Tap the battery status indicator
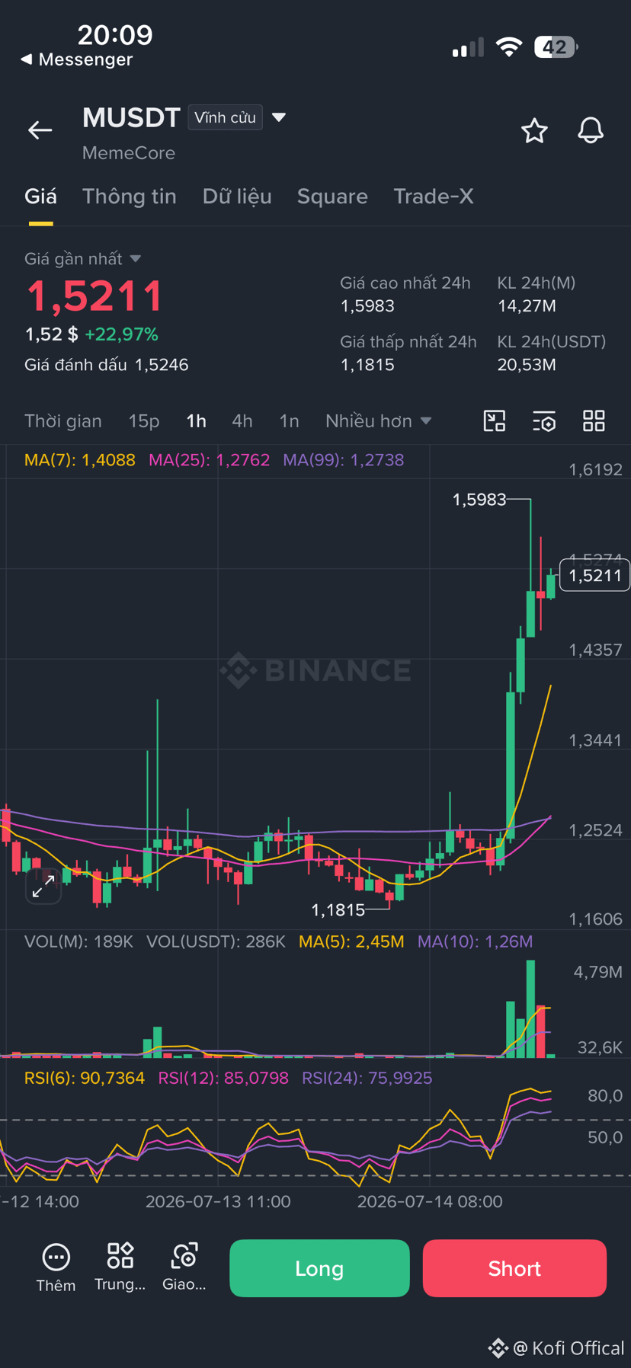Screen dimensions: 631x1368 click(556, 47)
